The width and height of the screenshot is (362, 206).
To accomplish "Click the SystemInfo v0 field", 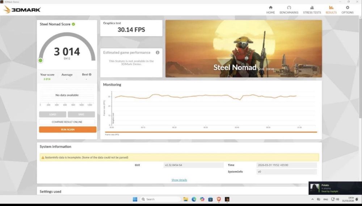I will [286, 172].
